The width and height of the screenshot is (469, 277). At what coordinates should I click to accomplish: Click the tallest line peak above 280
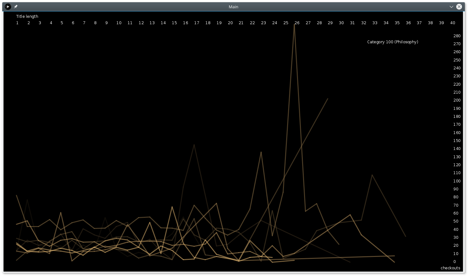(x=294, y=25)
